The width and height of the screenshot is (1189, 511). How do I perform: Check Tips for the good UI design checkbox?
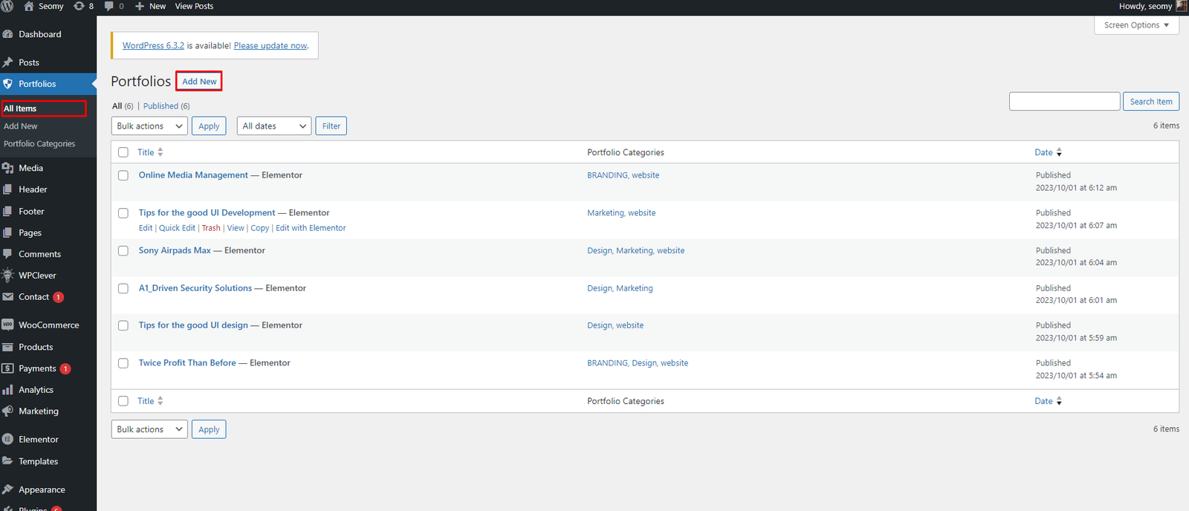[123, 325]
